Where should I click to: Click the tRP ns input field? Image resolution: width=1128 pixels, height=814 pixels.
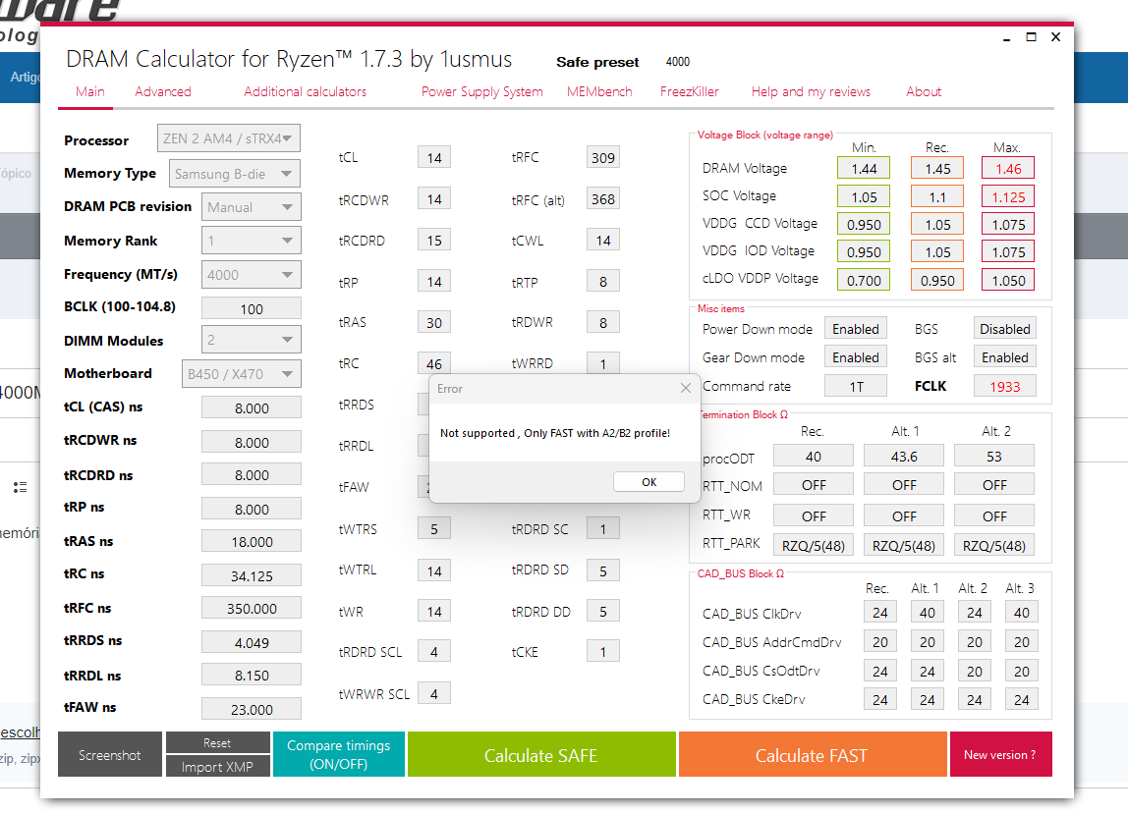pyautogui.click(x=252, y=509)
